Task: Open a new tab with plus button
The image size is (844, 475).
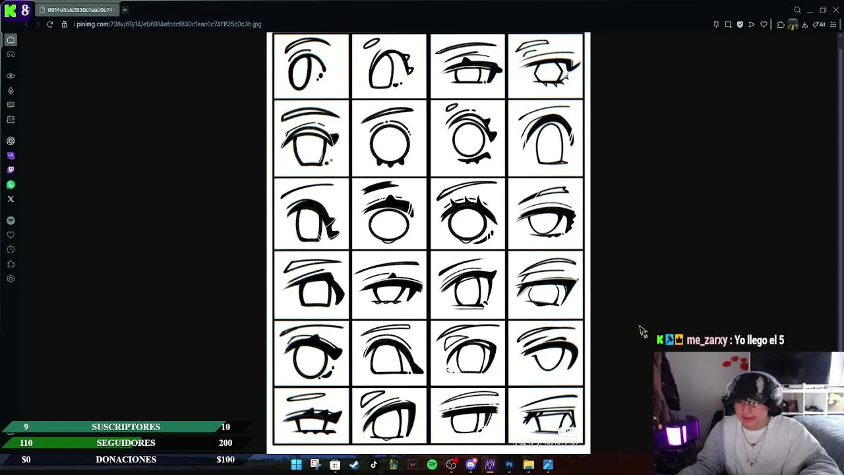Action: click(125, 10)
